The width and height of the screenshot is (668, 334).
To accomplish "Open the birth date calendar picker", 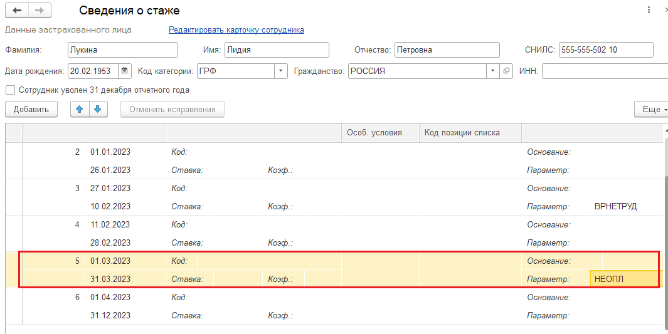I will pyautogui.click(x=124, y=71).
